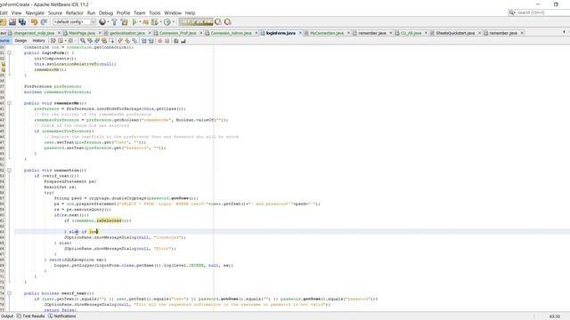
Task: Click the last red icon in main toolbar
Action: [x=228, y=22]
